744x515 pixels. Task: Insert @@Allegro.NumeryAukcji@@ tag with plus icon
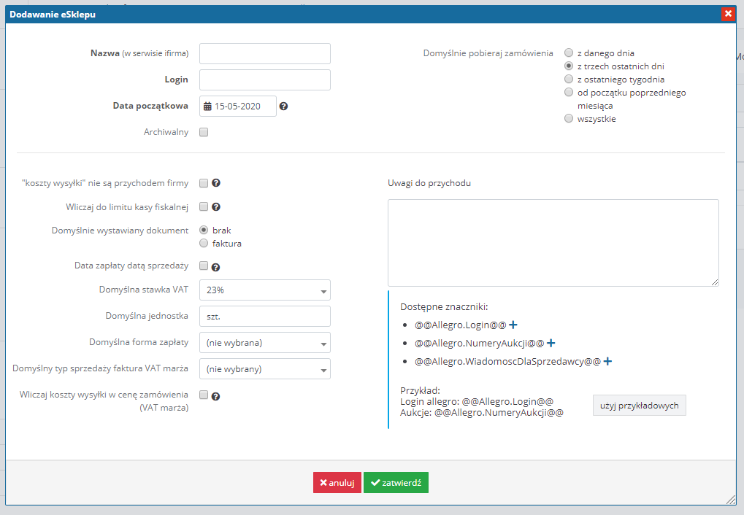pyautogui.click(x=551, y=343)
